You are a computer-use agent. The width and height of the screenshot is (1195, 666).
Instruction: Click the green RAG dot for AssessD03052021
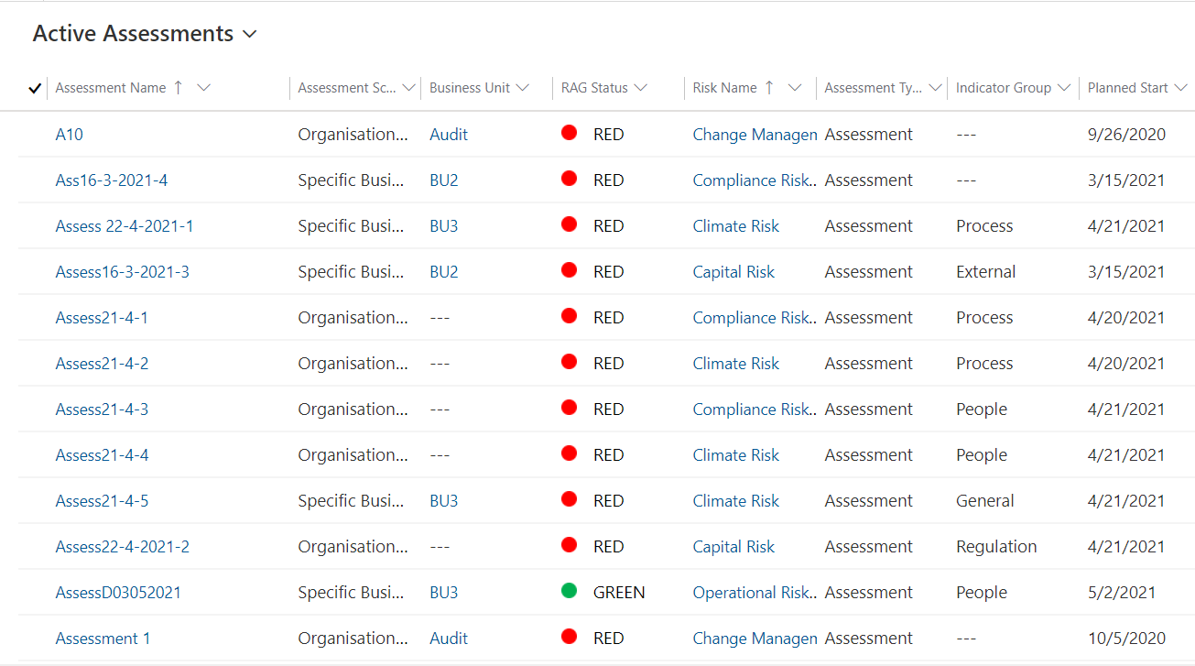(569, 591)
